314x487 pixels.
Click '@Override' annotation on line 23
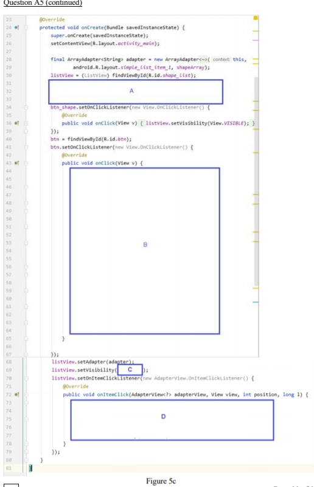pos(52,19)
